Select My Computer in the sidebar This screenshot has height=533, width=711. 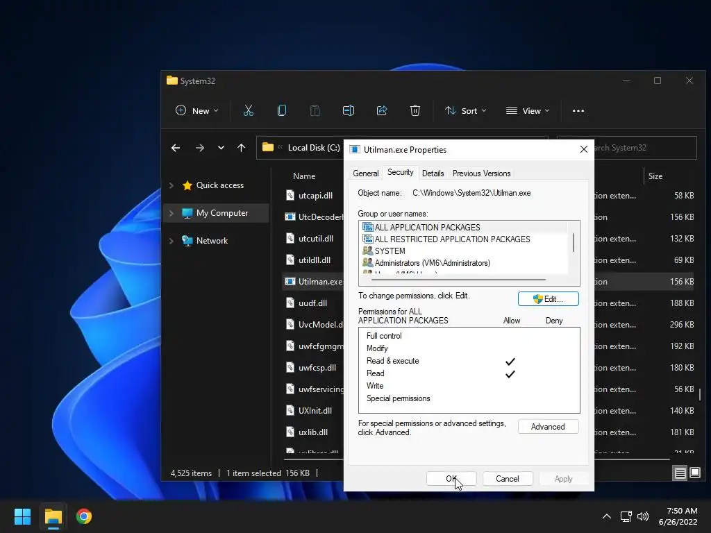(221, 213)
